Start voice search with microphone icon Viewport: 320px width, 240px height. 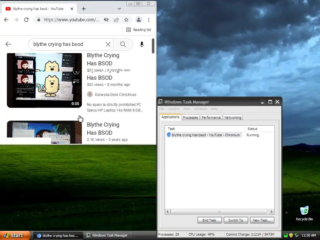click(142, 44)
